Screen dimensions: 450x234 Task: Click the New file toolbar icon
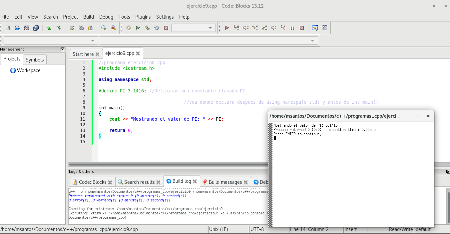point(8,28)
